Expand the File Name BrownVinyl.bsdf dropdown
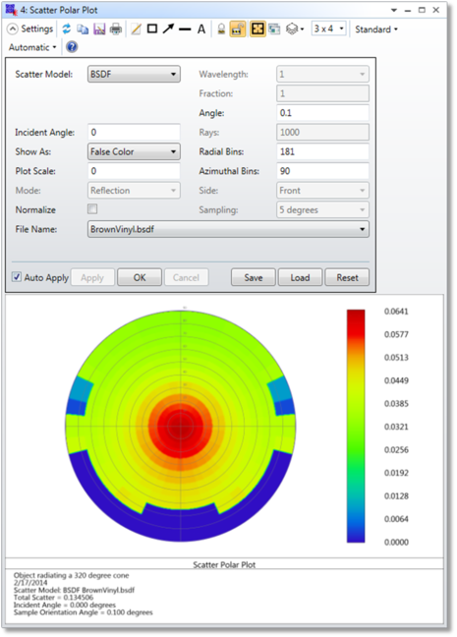Image resolution: width=457 pixels, height=637 pixels. pyautogui.click(x=228, y=229)
